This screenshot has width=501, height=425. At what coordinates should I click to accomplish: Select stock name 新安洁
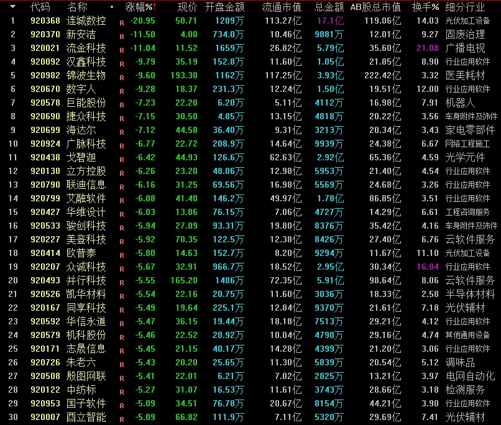(x=81, y=35)
